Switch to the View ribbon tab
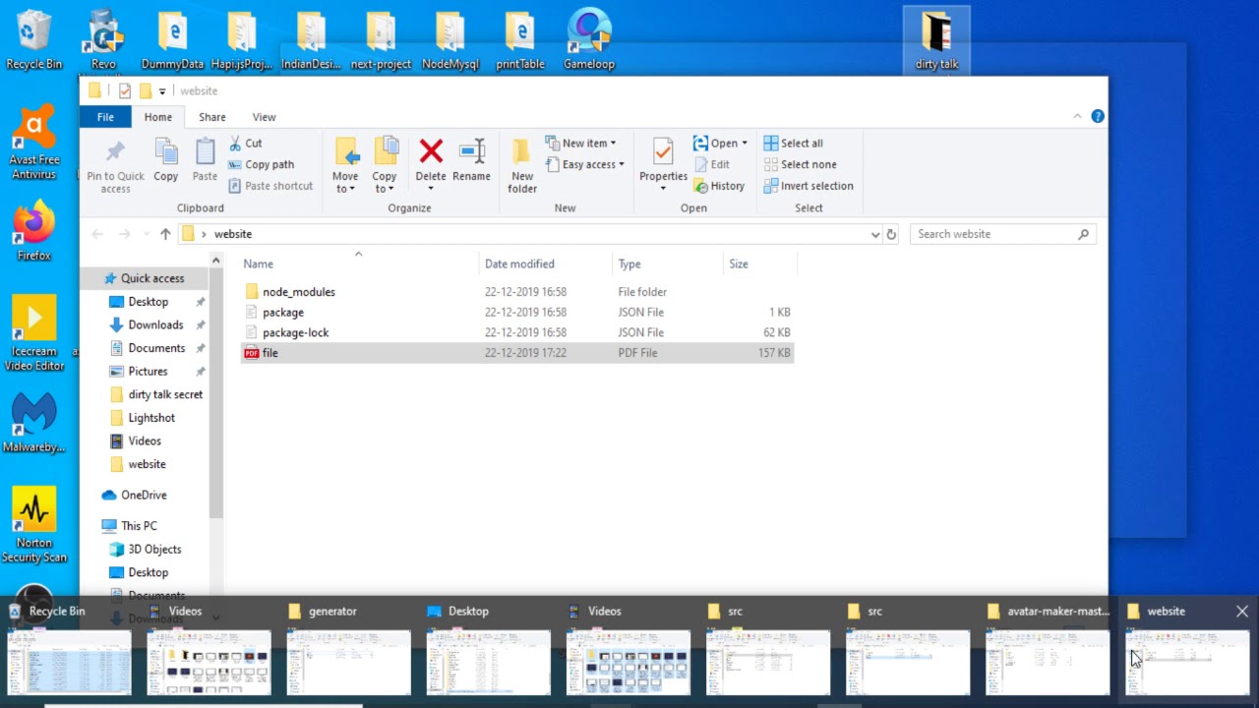The image size is (1259, 708). pyautogui.click(x=264, y=117)
